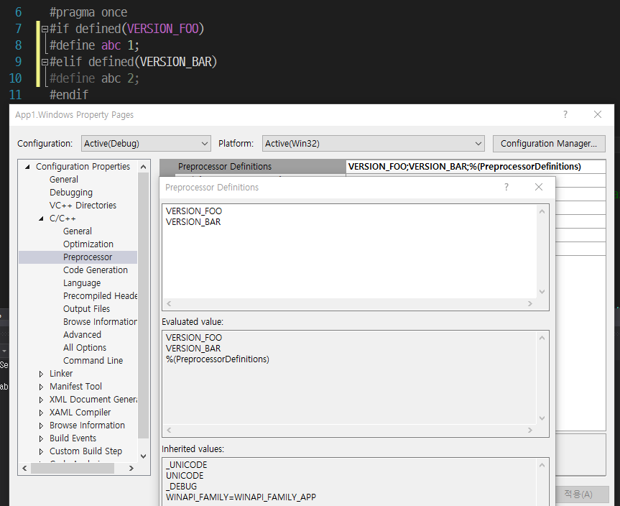Select Browse Information under C/C++

100,321
